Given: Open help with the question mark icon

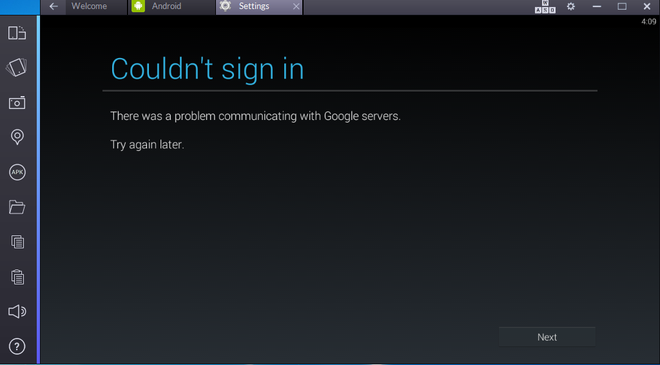Looking at the screenshot, I should coord(17,346).
